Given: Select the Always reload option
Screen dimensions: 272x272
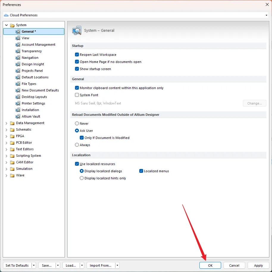Looking at the screenshot, I should click(x=77, y=145).
